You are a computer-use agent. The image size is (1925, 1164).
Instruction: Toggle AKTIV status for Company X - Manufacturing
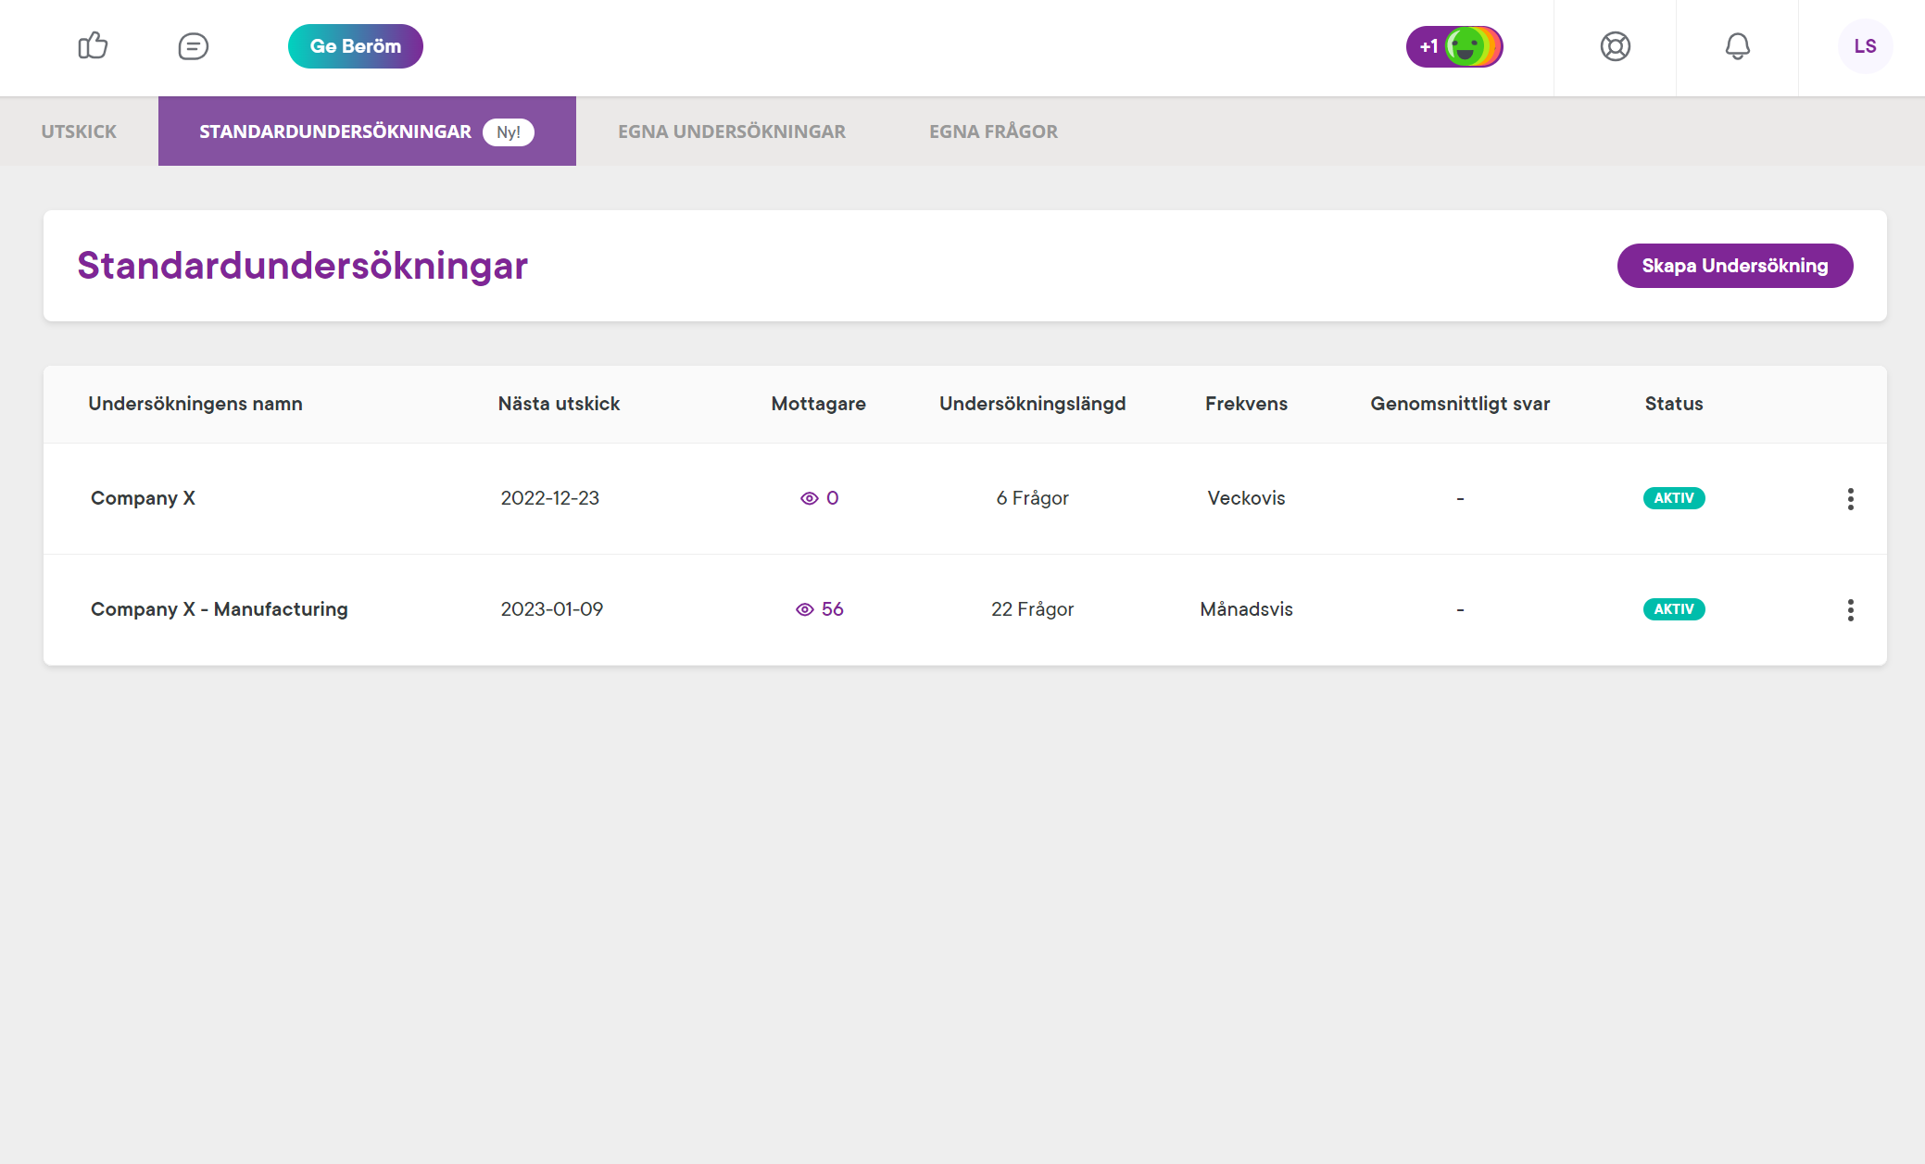(1674, 608)
